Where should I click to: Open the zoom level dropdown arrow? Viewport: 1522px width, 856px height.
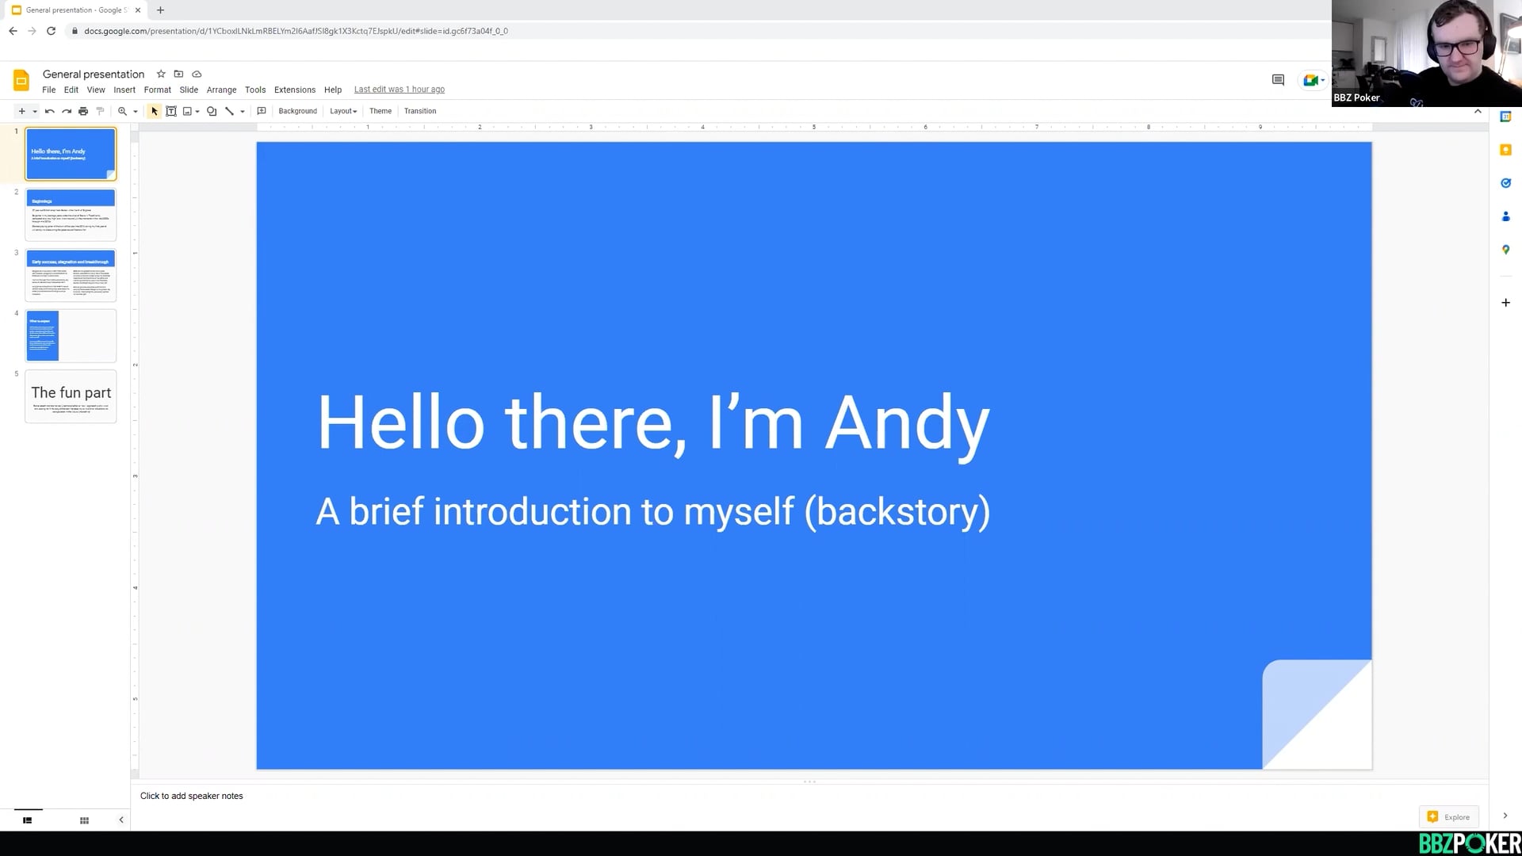point(136,112)
